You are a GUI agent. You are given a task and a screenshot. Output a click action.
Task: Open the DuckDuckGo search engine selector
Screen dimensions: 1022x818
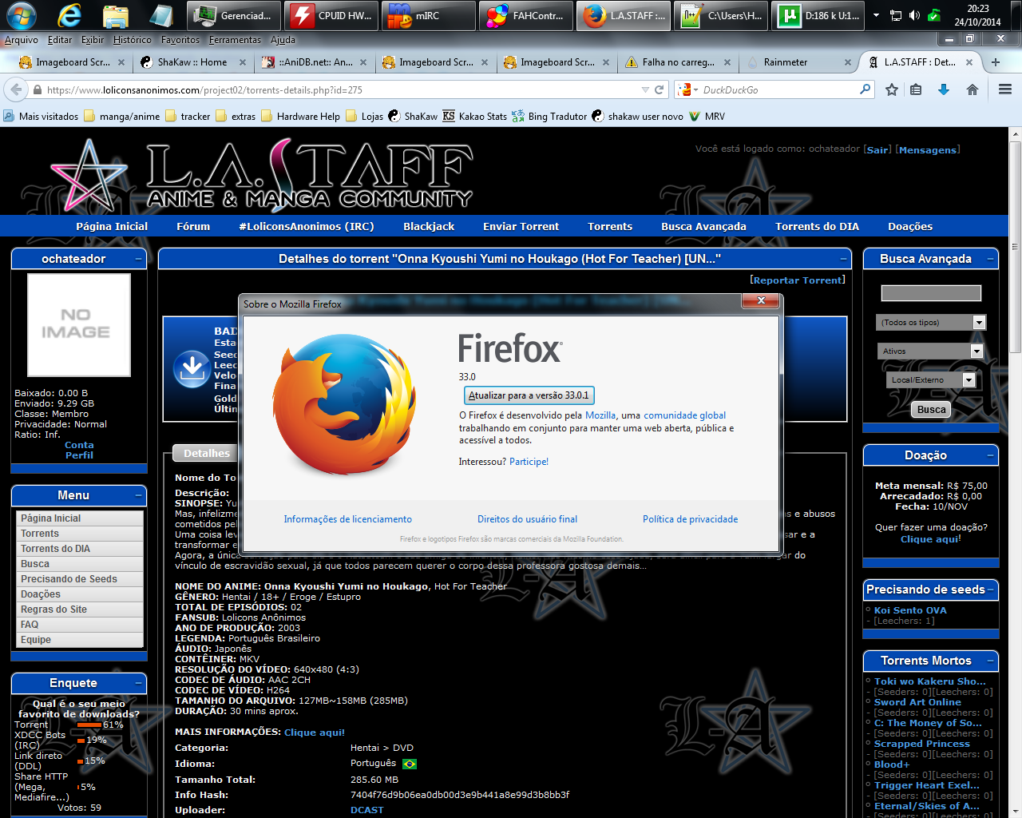688,89
